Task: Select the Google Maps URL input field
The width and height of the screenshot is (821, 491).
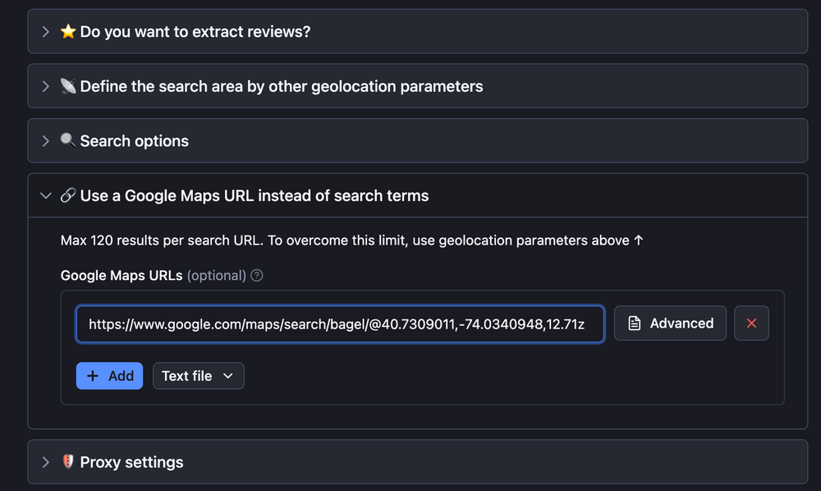Action: [x=340, y=324]
